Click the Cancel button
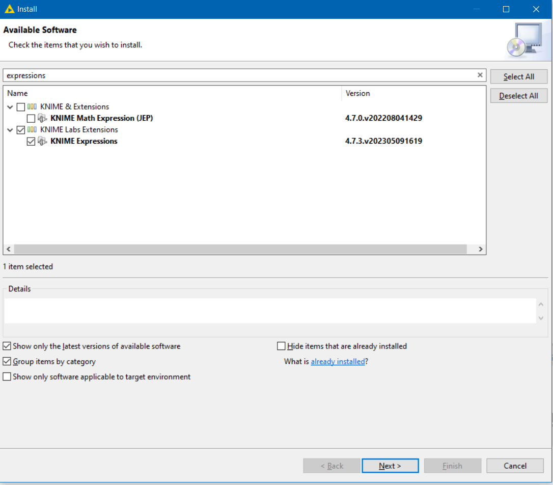Image resolution: width=553 pixels, height=485 pixels. pyautogui.click(x=515, y=466)
